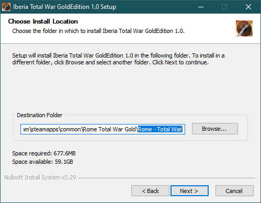Image resolution: width=261 pixels, height=203 pixels.
Task: Click the 'Space required: 677.6MB' text
Action: tap(44, 153)
